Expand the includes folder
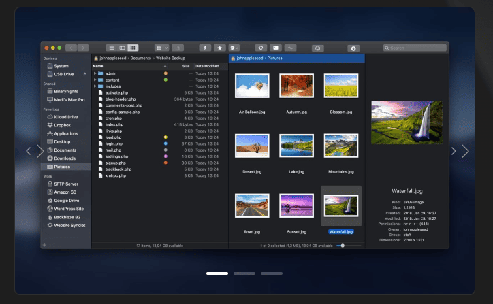 click(x=95, y=86)
